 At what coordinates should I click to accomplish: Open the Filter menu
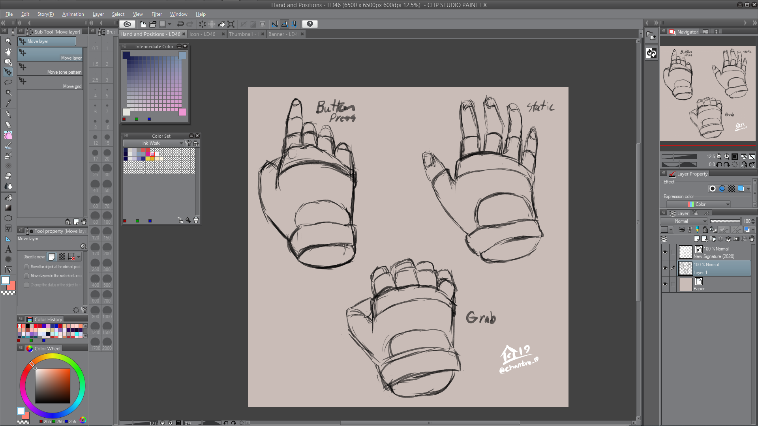[x=156, y=14]
